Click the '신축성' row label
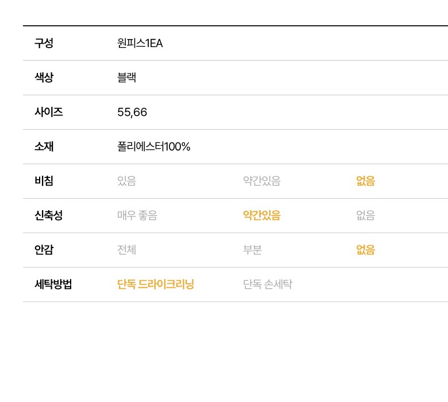 (x=48, y=215)
